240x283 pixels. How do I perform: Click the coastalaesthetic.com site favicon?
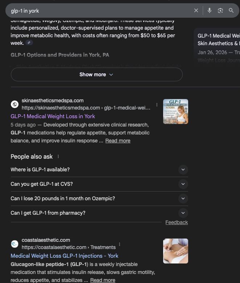coord(15,244)
